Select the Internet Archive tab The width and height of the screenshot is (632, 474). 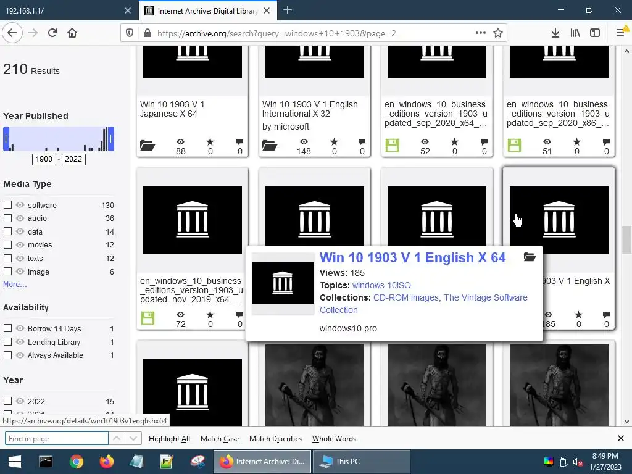coord(207,11)
